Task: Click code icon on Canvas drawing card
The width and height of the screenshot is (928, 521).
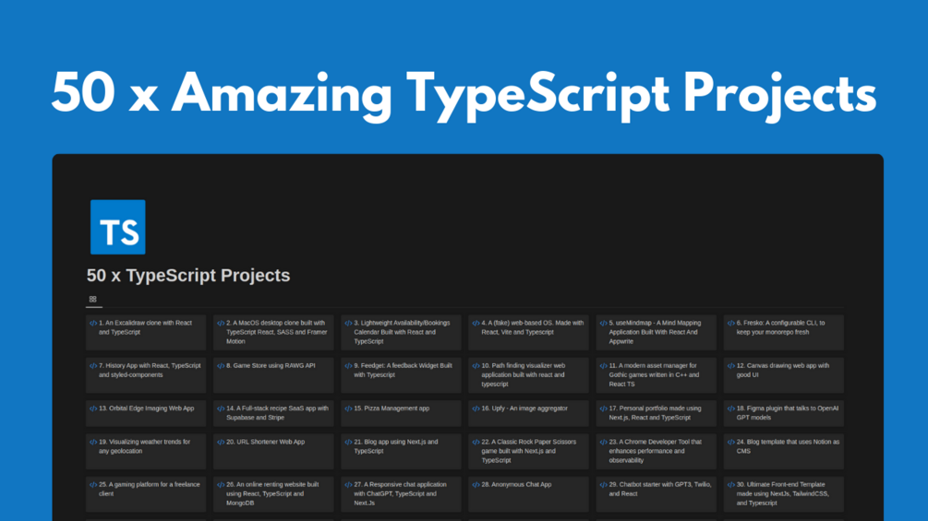Action: (731, 366)
